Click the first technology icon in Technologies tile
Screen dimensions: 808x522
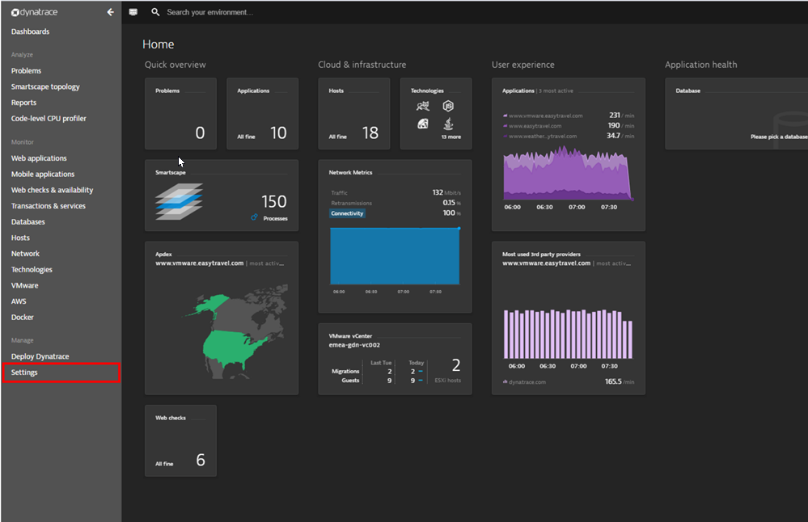click(423, 106)
